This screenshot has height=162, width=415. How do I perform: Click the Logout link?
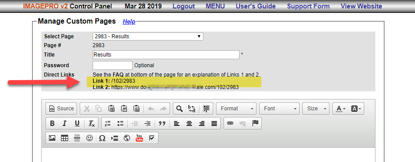184,6
